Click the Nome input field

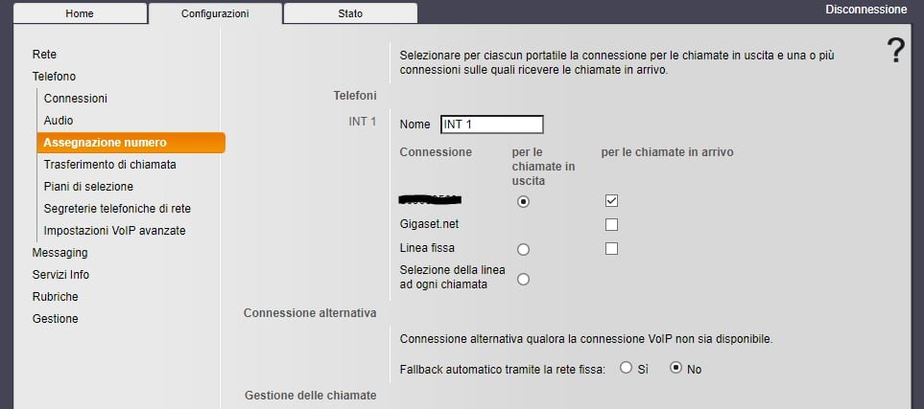[492, 125]
